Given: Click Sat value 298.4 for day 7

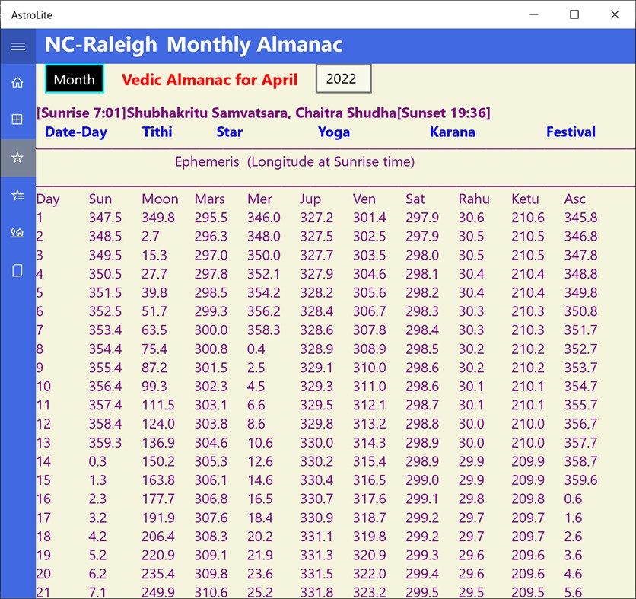Looking at the screenshot, I should [421, 330].
